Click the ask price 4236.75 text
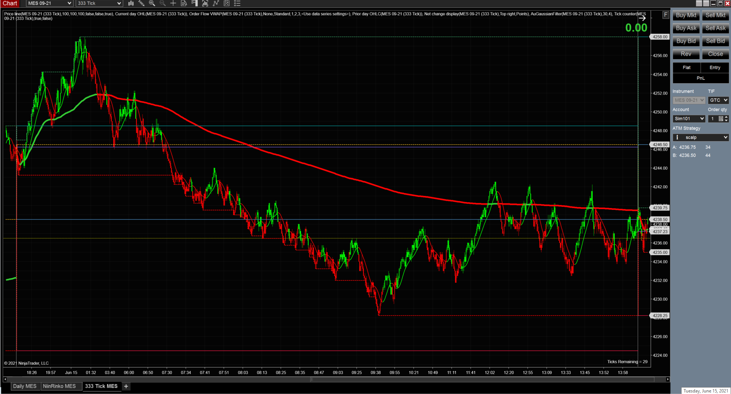Viewport: 731px width, 394px height. coord(687,147)
